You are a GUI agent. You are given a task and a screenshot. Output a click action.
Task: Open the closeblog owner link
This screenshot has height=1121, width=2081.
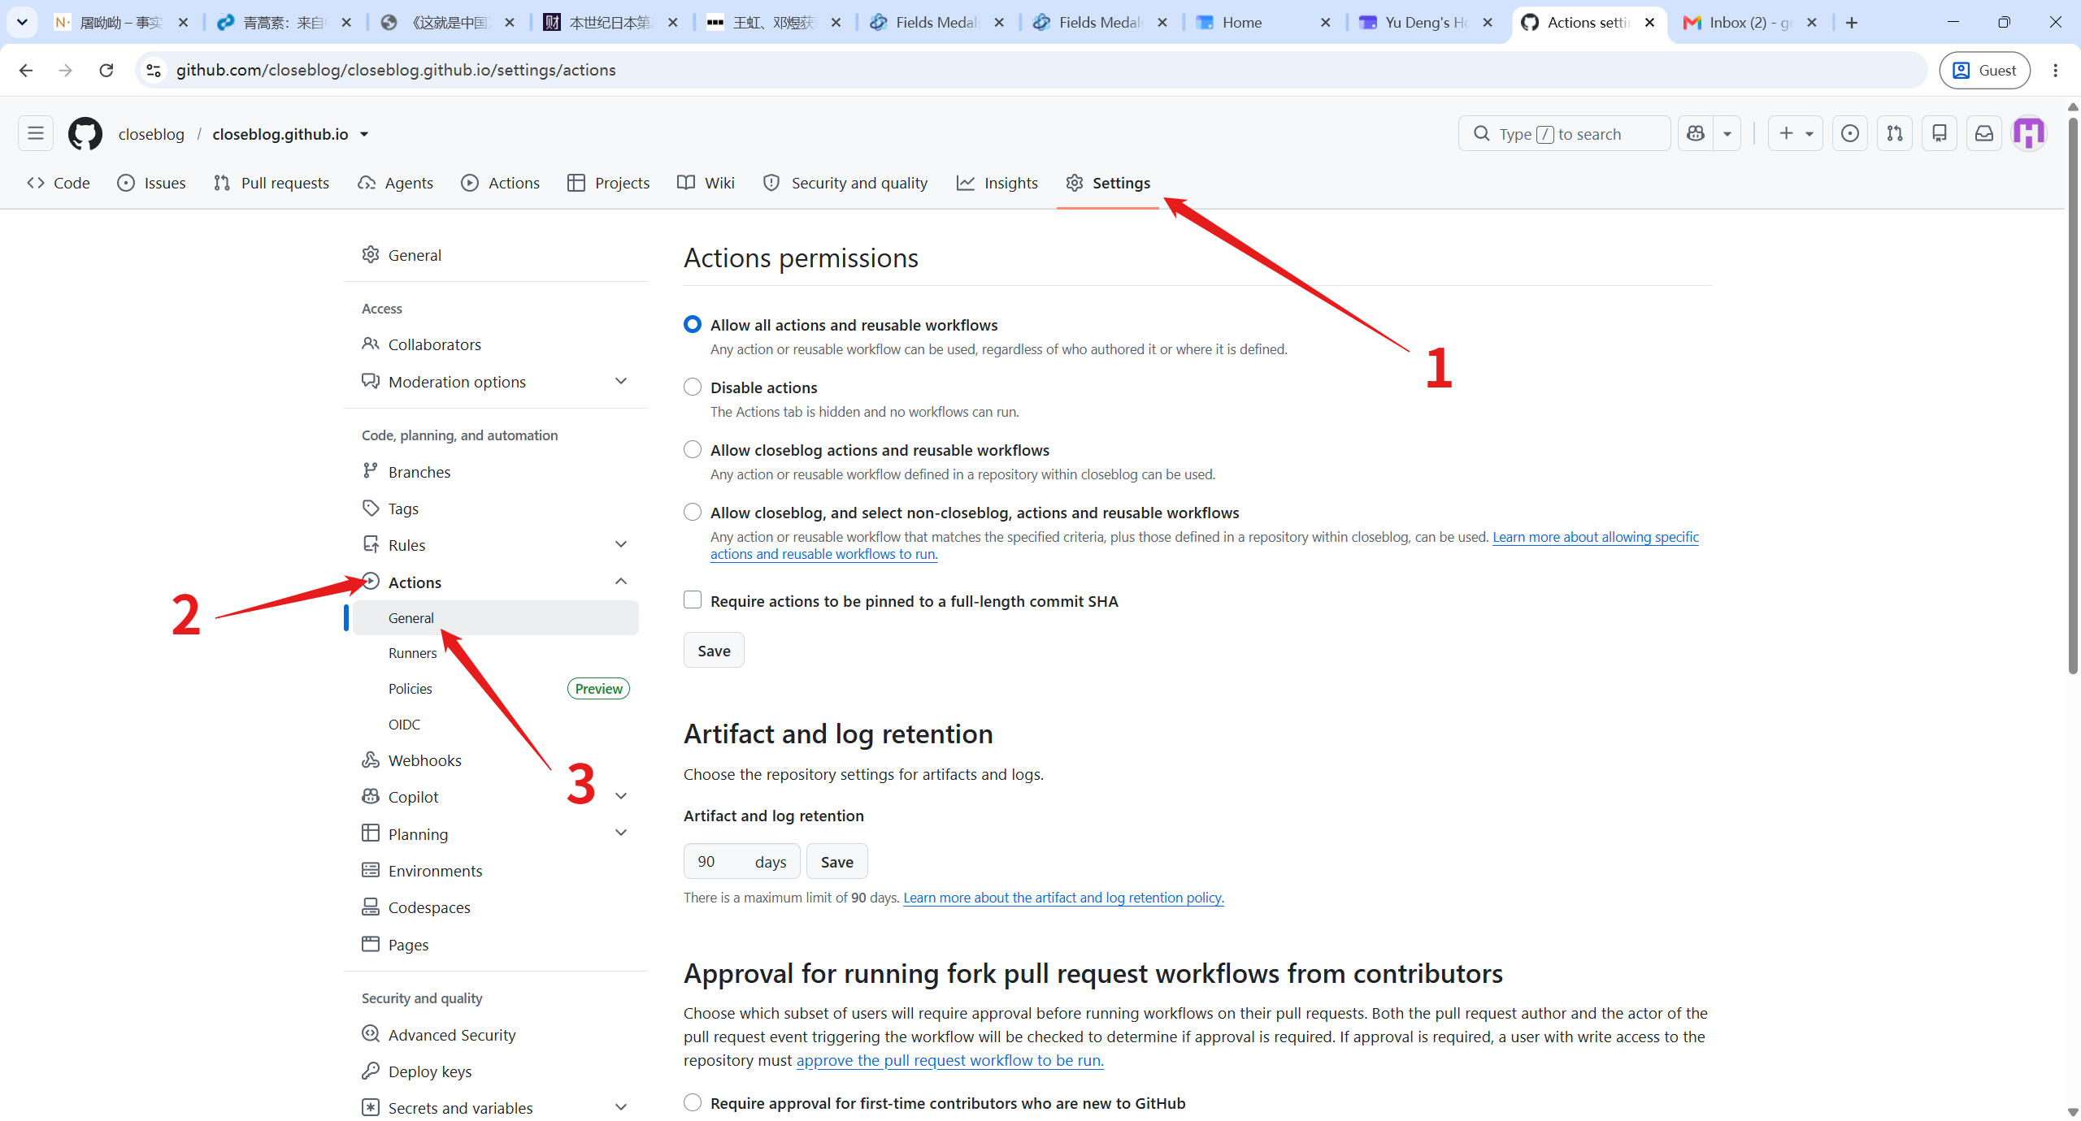click(151, 134)
